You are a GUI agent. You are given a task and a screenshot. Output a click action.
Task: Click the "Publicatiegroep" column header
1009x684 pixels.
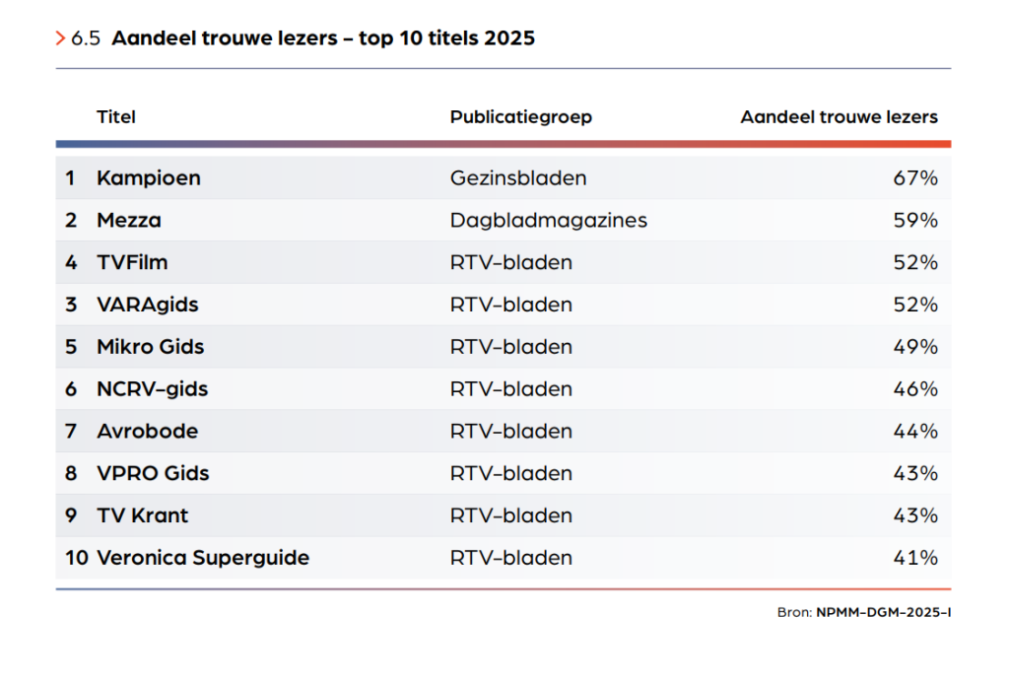[521, 117]
